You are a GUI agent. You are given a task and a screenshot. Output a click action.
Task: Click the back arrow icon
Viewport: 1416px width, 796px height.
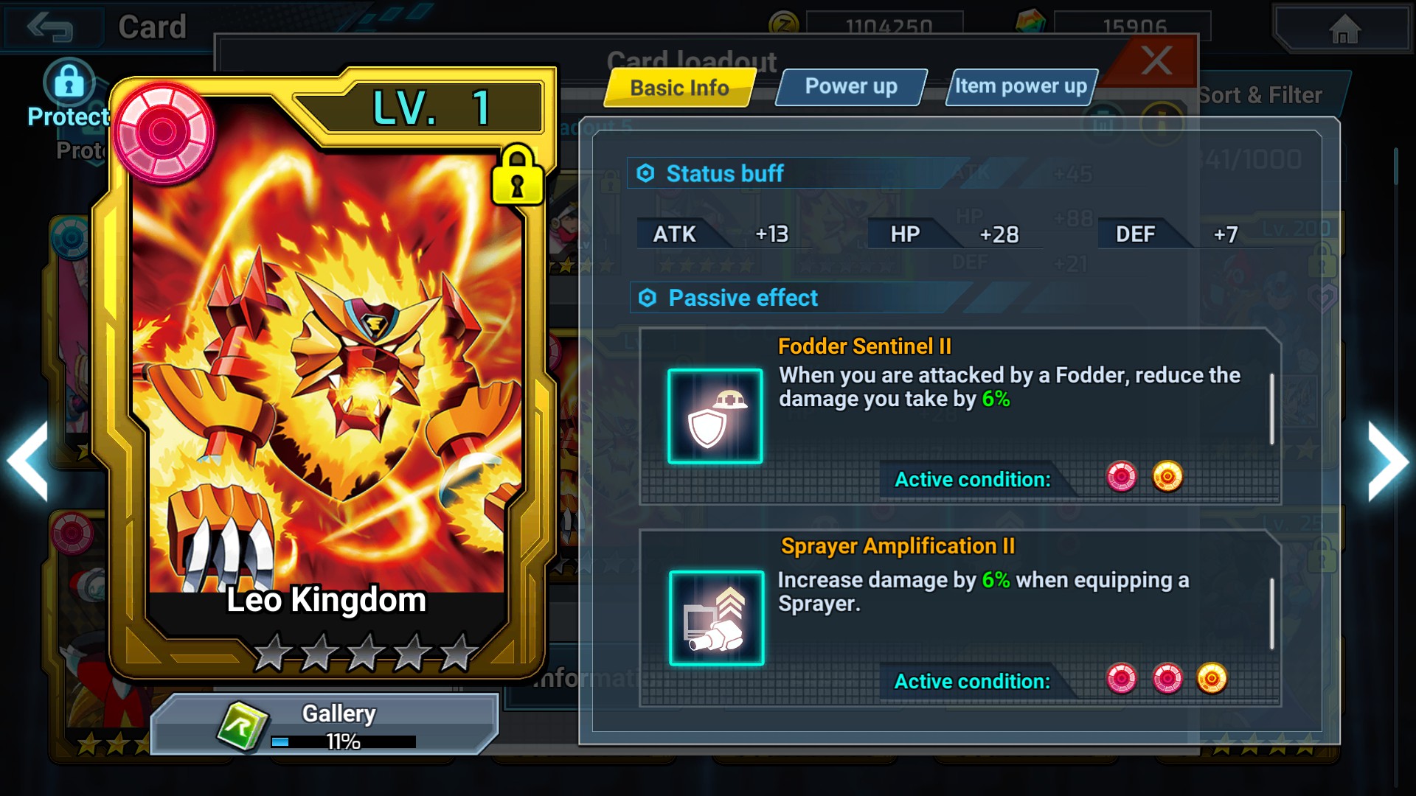coord(49,27)
